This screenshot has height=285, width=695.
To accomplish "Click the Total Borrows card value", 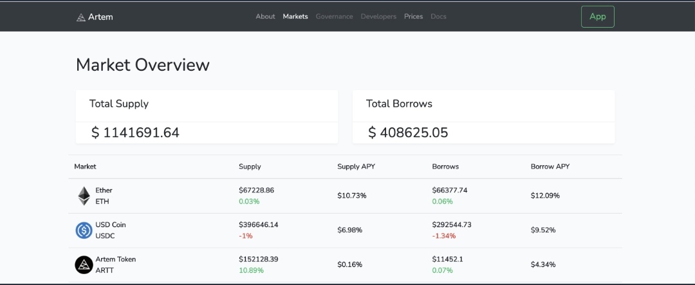I will click(x=408, y=133).
